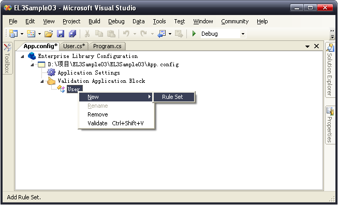Click the Navigate Forward icon

click(x=179, y=34)
